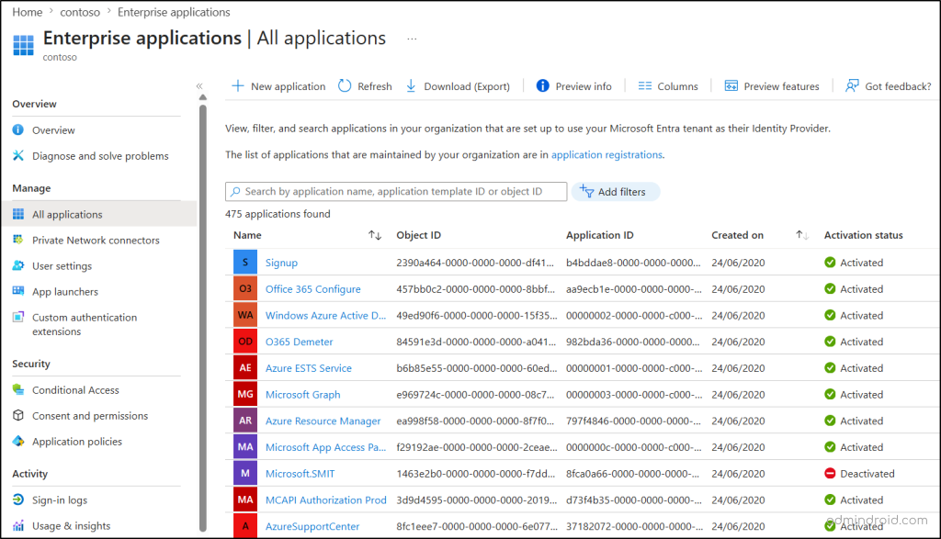The image size is (941, 539).
Task: Click Consent and permissions cube icon
Action: (18, 415)
